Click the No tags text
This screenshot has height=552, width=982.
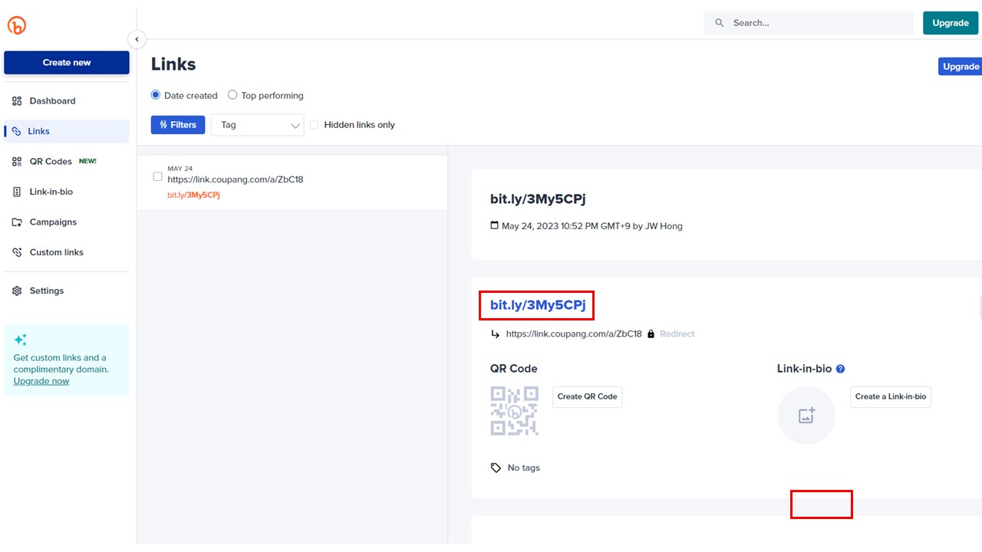[x=524, y=468]
